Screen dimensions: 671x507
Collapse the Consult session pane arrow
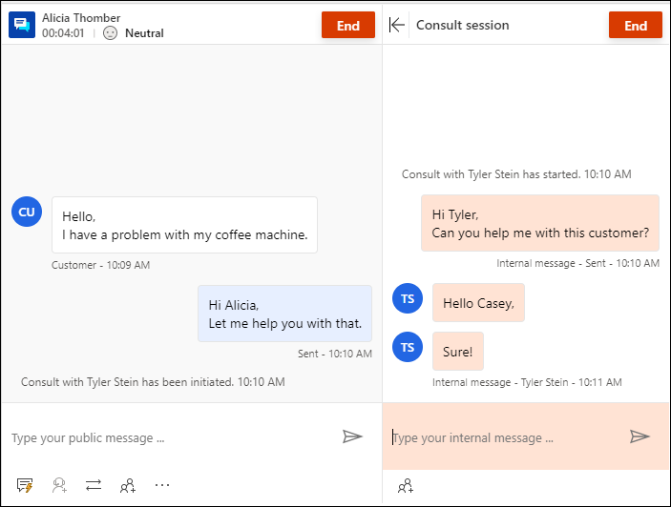(x=397, y=25)
